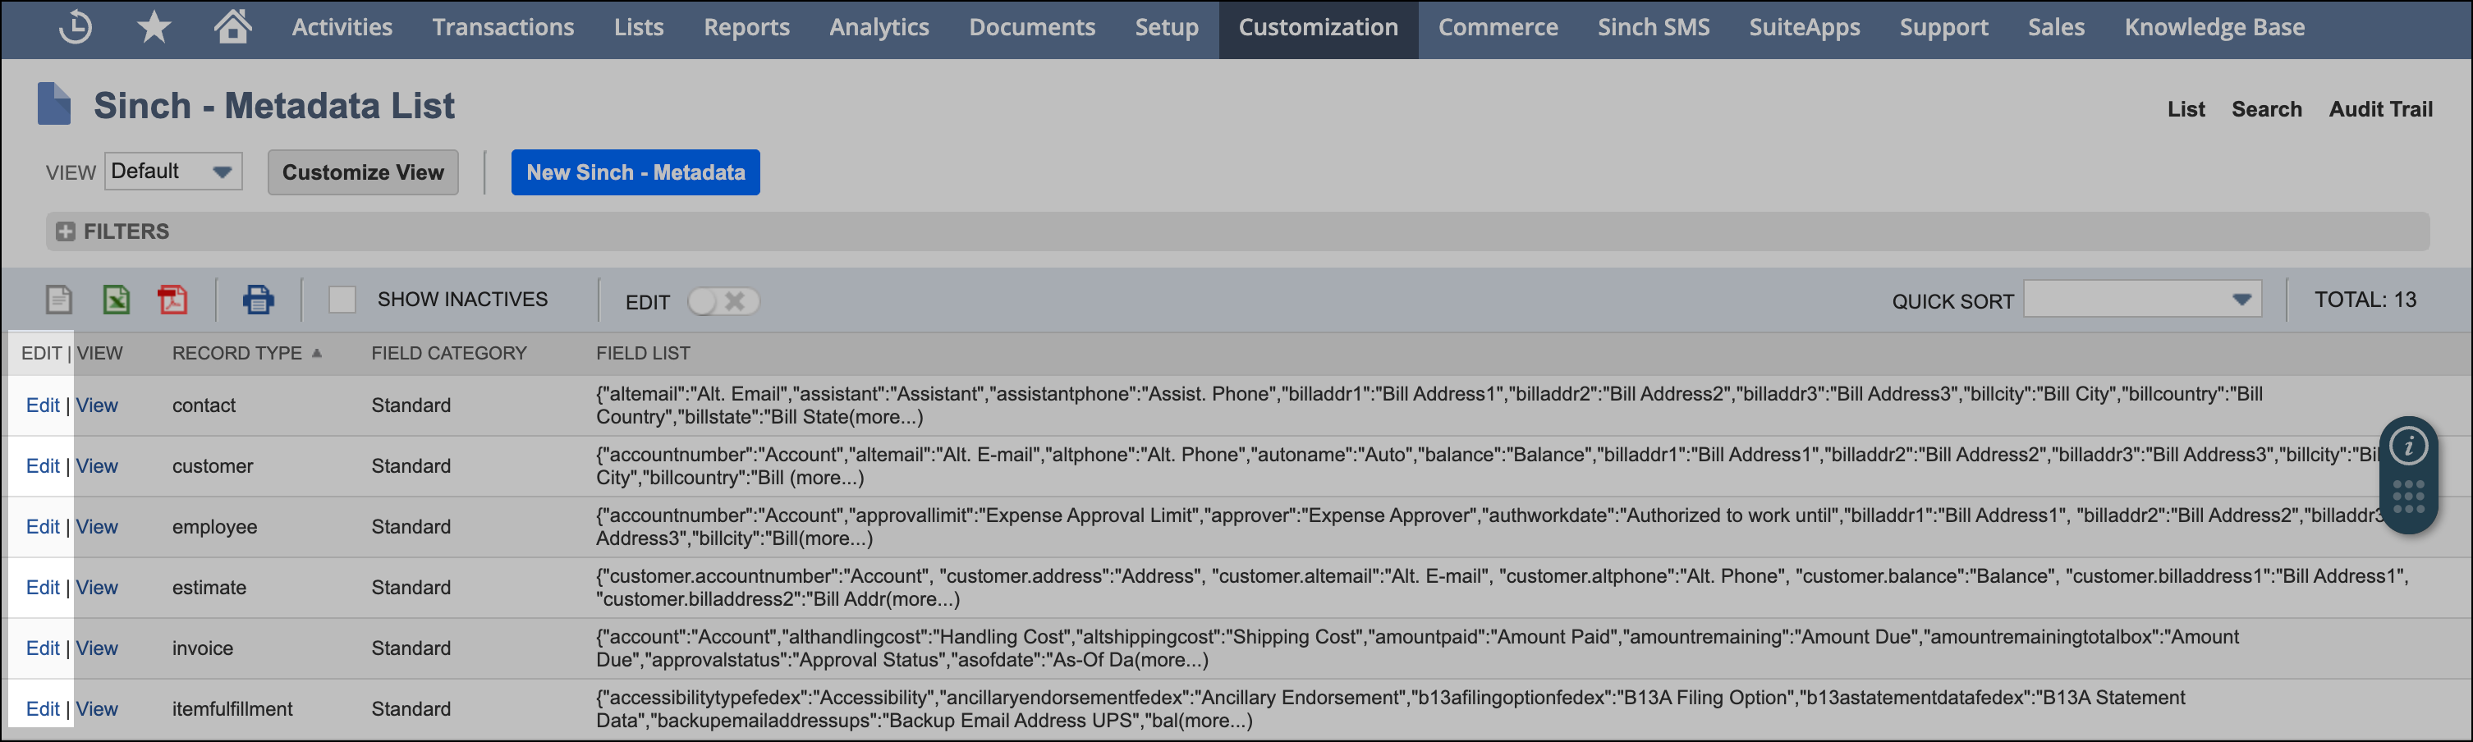View the itemfulfillment record
The image size is (2473, 742).
pos(97,708)
